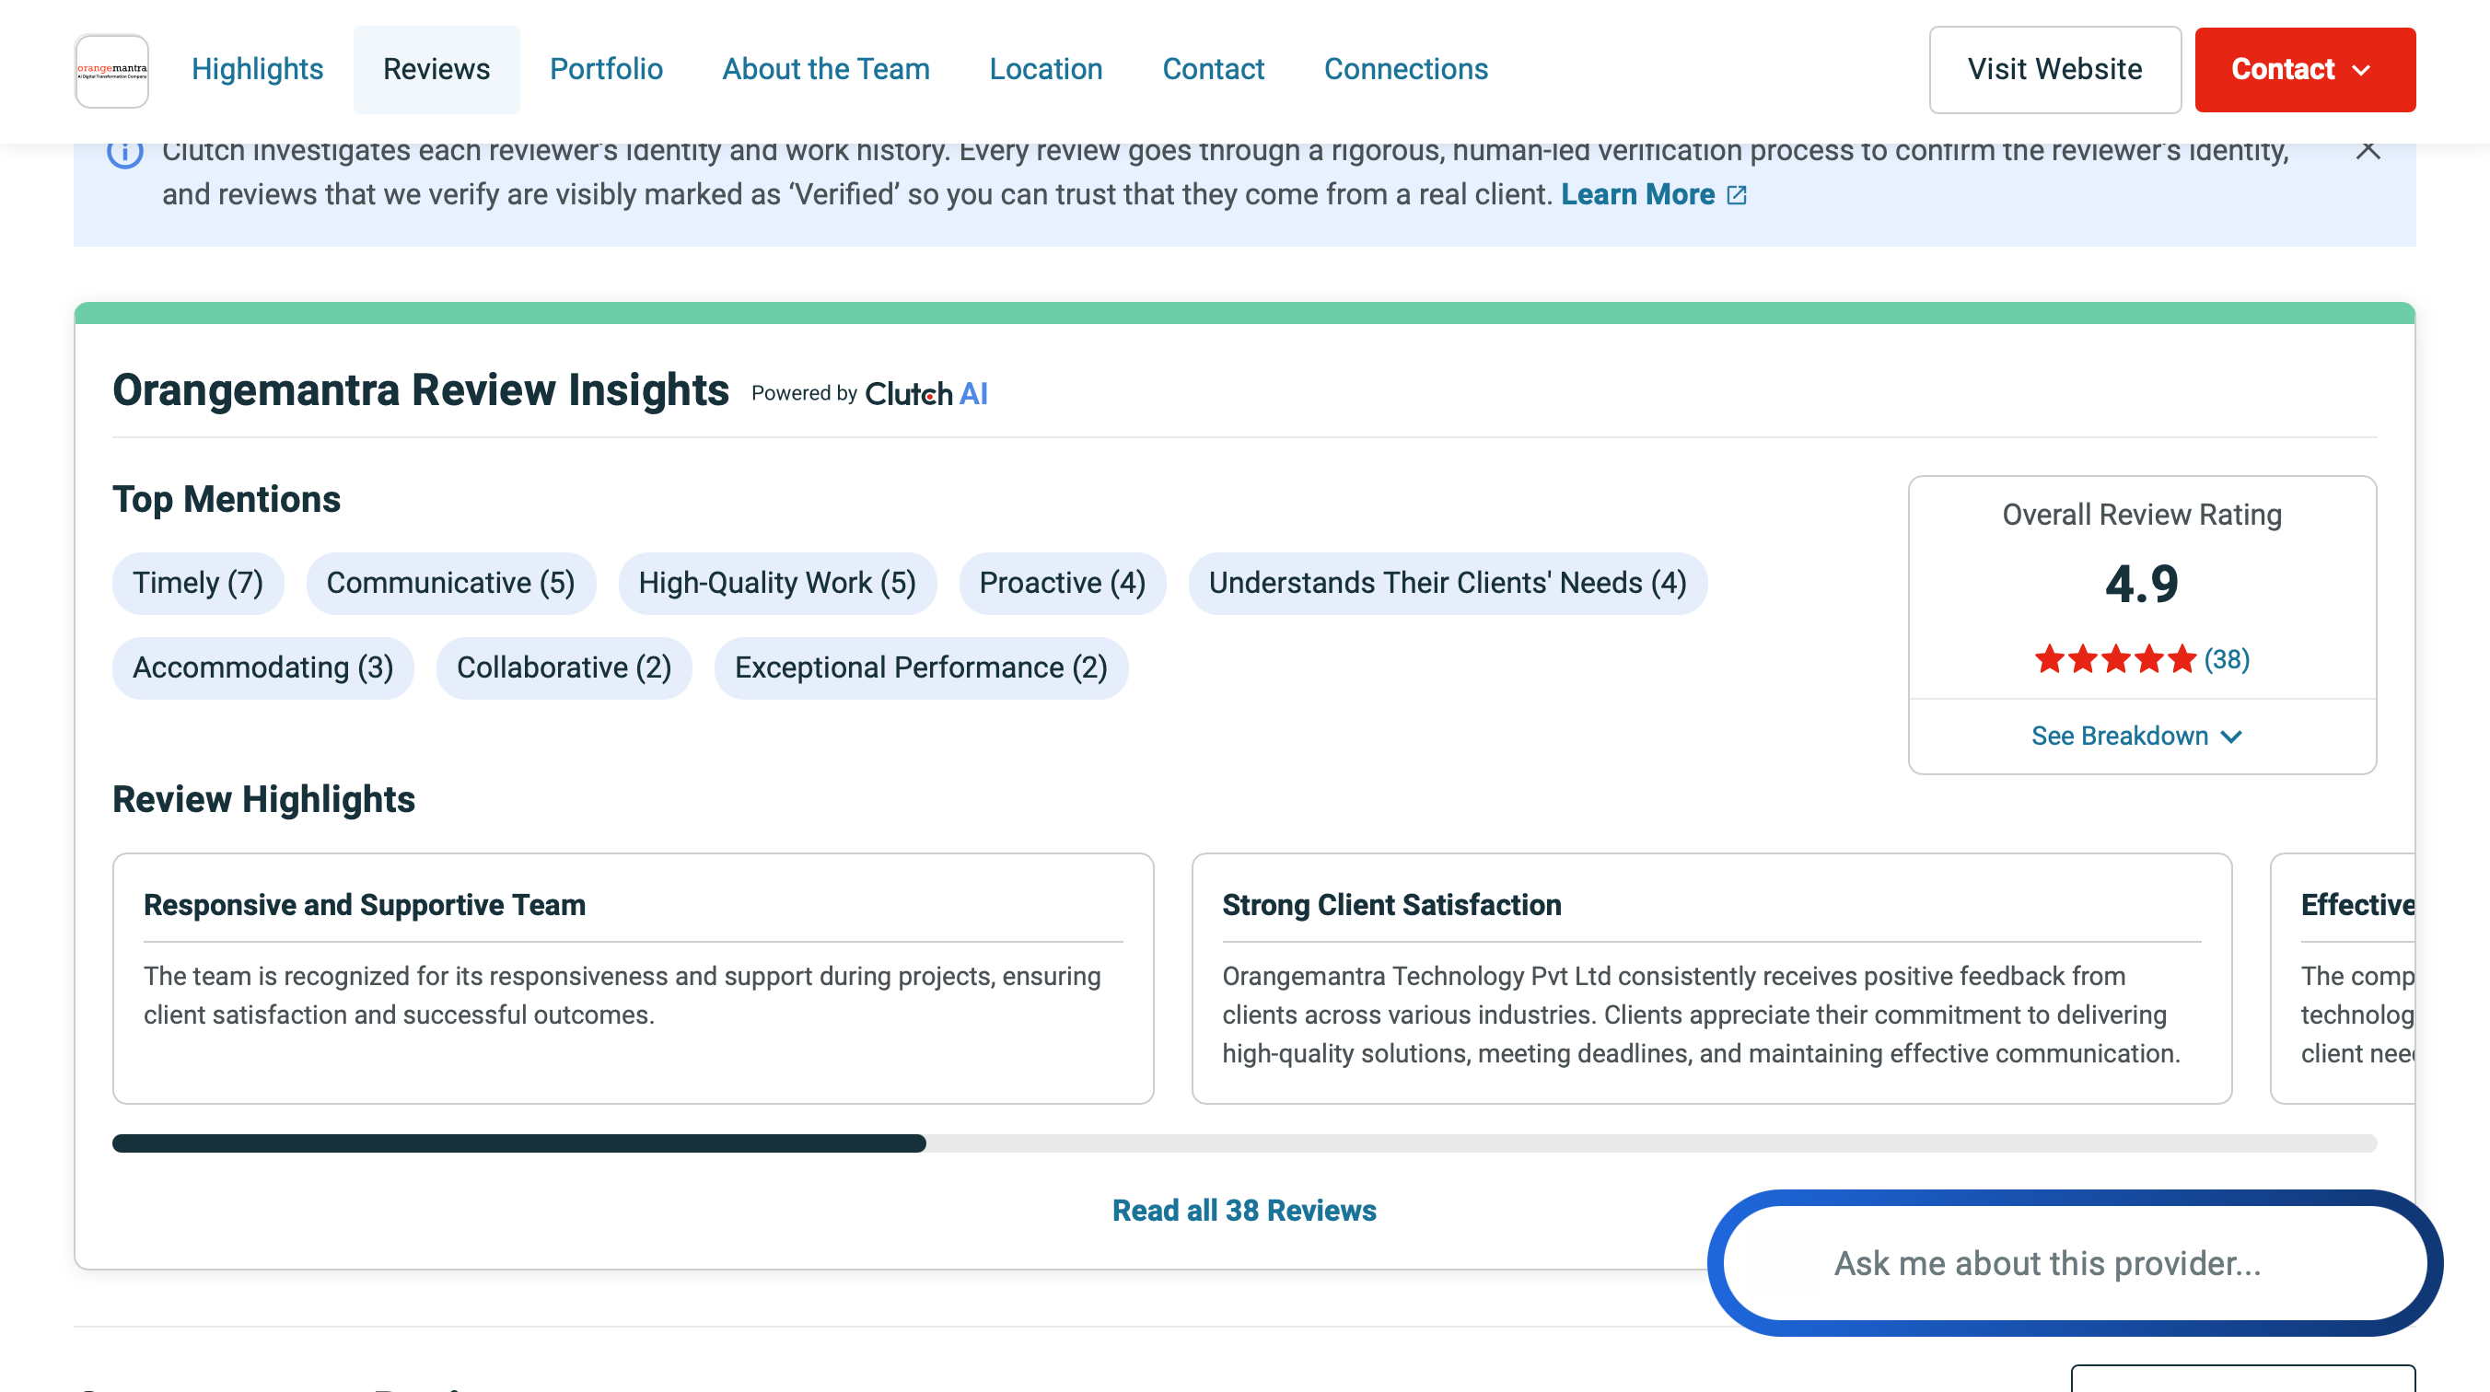Image resolution: width=2490 pixels, height=1392 pixels.
Task: Select the Connections tab
Action: pyautogui.click(x=1405, y=70)
